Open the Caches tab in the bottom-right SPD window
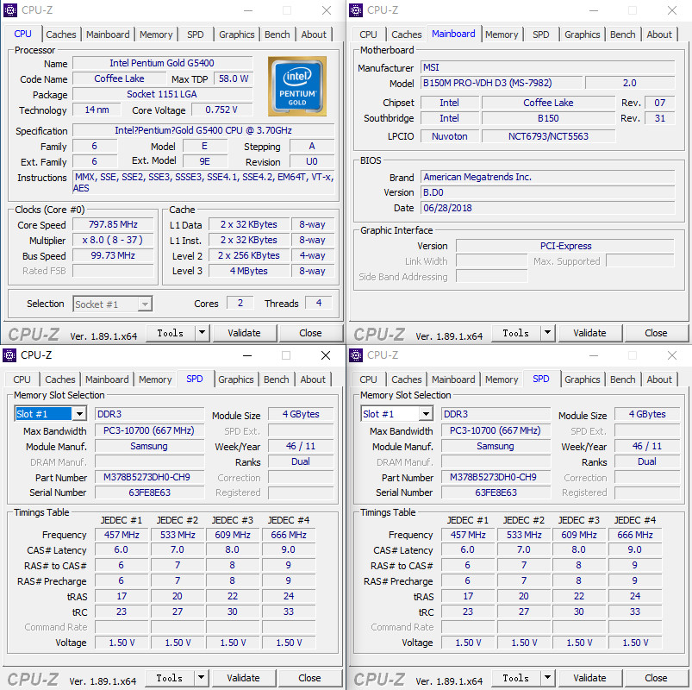This screenshot has height=690, width=692. click(x=407, y=379)
